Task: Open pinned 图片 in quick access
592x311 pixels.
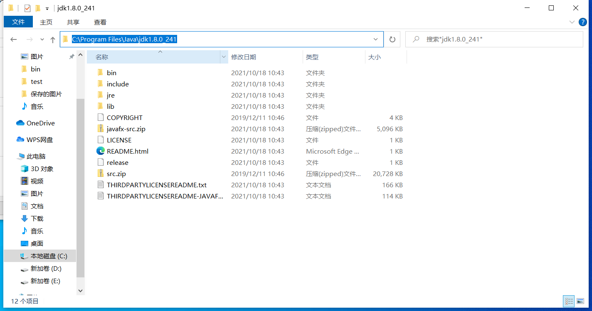Action: click(x=32, y=56)
